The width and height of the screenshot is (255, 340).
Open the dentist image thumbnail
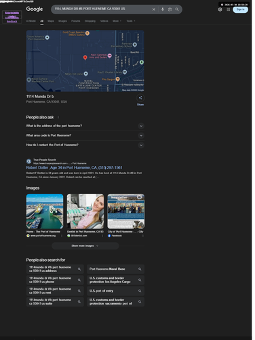85,211
